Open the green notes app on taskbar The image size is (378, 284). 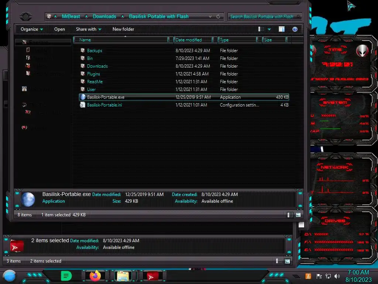[66, 276]
